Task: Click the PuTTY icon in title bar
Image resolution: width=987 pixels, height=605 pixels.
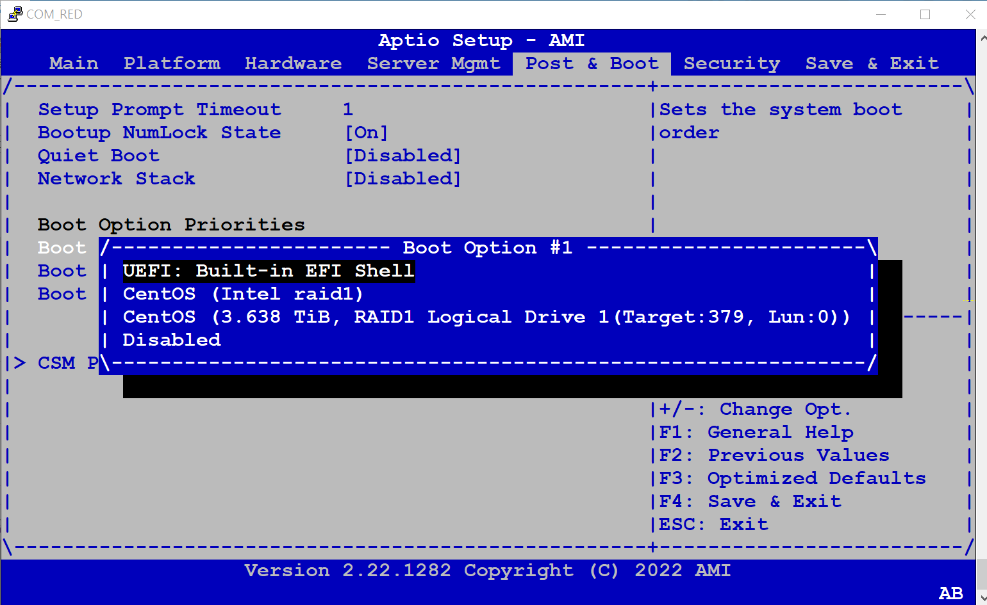Action: point(14,14)
